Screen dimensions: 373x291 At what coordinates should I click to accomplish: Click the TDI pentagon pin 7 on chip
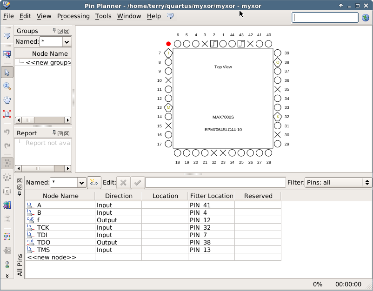tap(168, 53)
